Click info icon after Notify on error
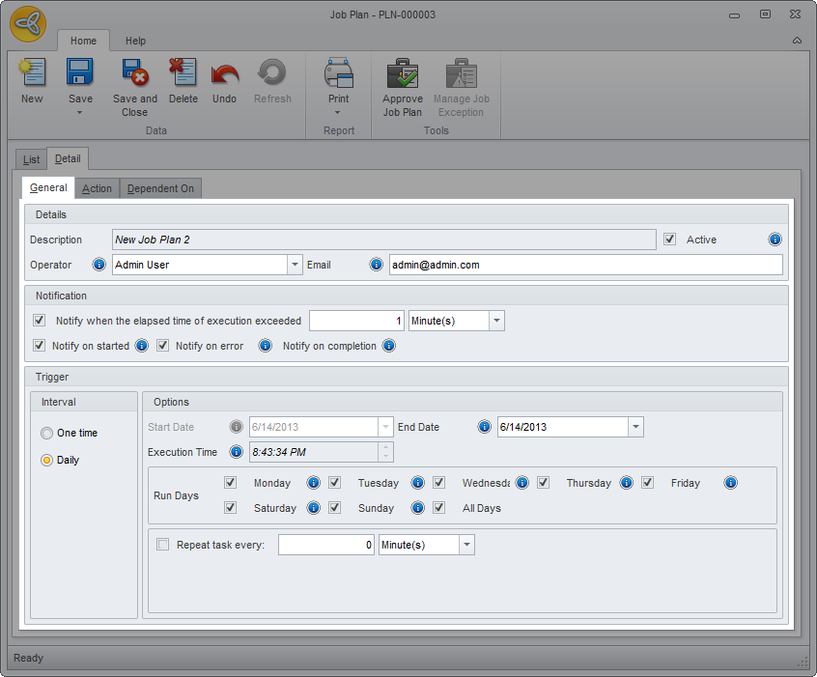This screenshot has height=677, width=817. pyautogui.click(x=266, y=346)
